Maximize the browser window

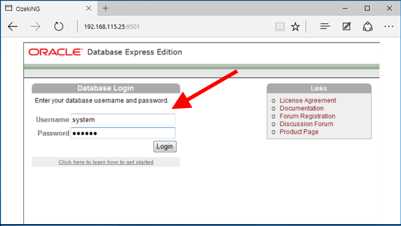tap(367, 8)
